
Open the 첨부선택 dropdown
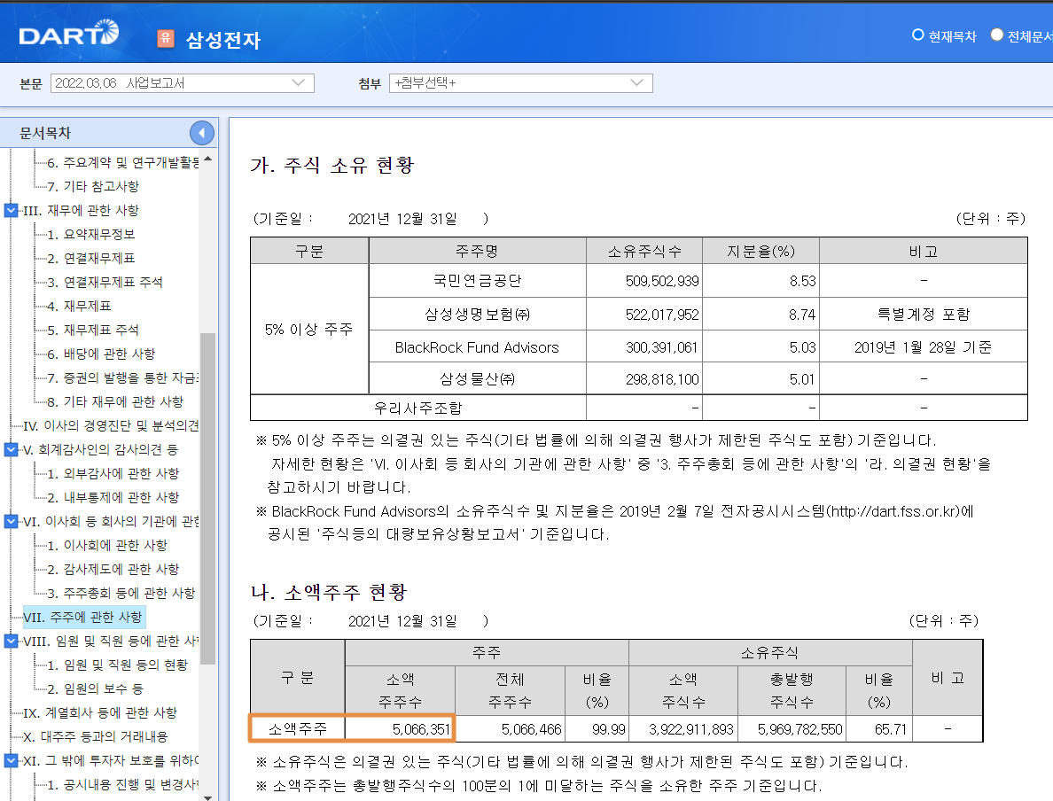[520, 83]
